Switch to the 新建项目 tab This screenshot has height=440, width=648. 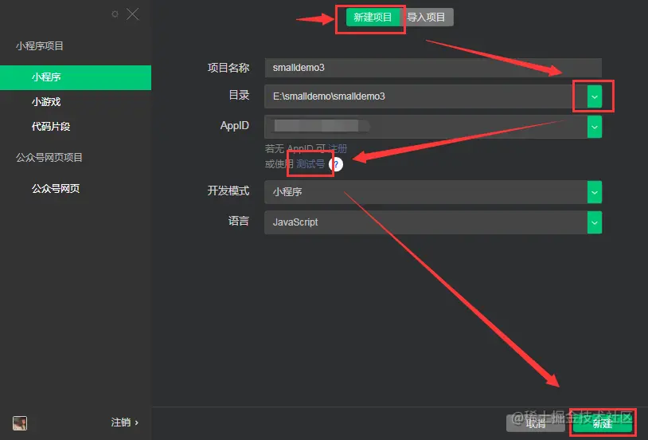[373, 18]
